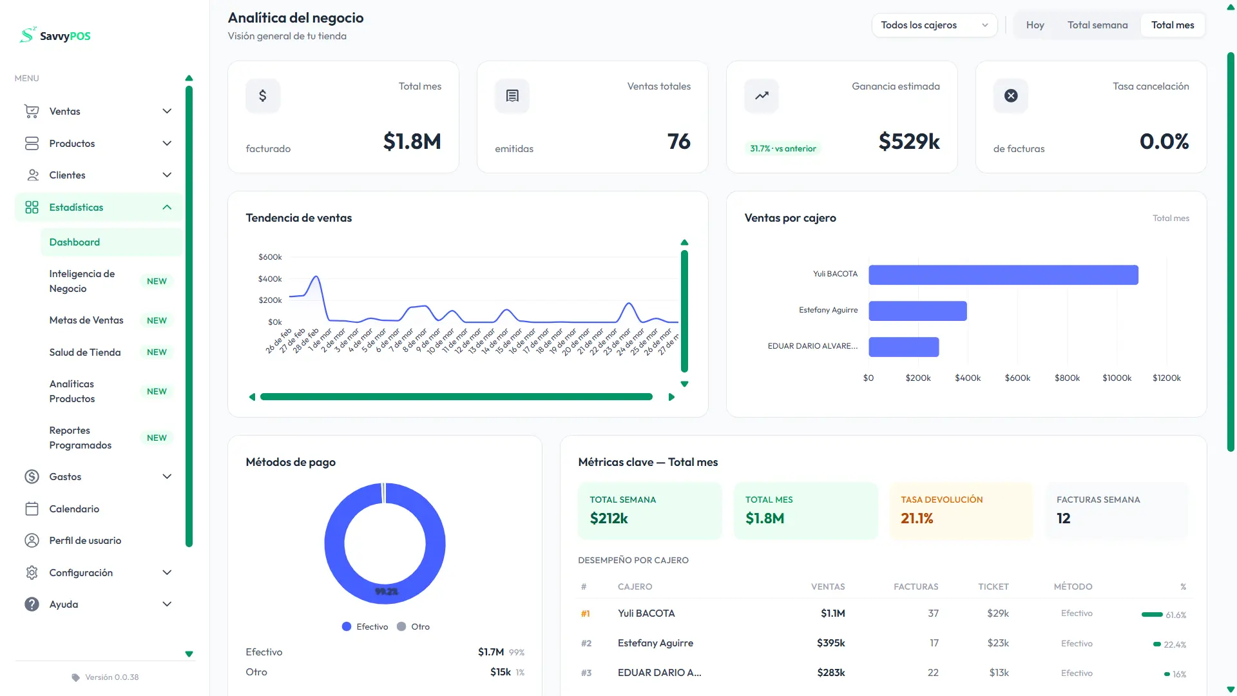Click the Calendario calendar icon
The width and height of the screenshot is (1237, 696).
[x=31, y=508]
